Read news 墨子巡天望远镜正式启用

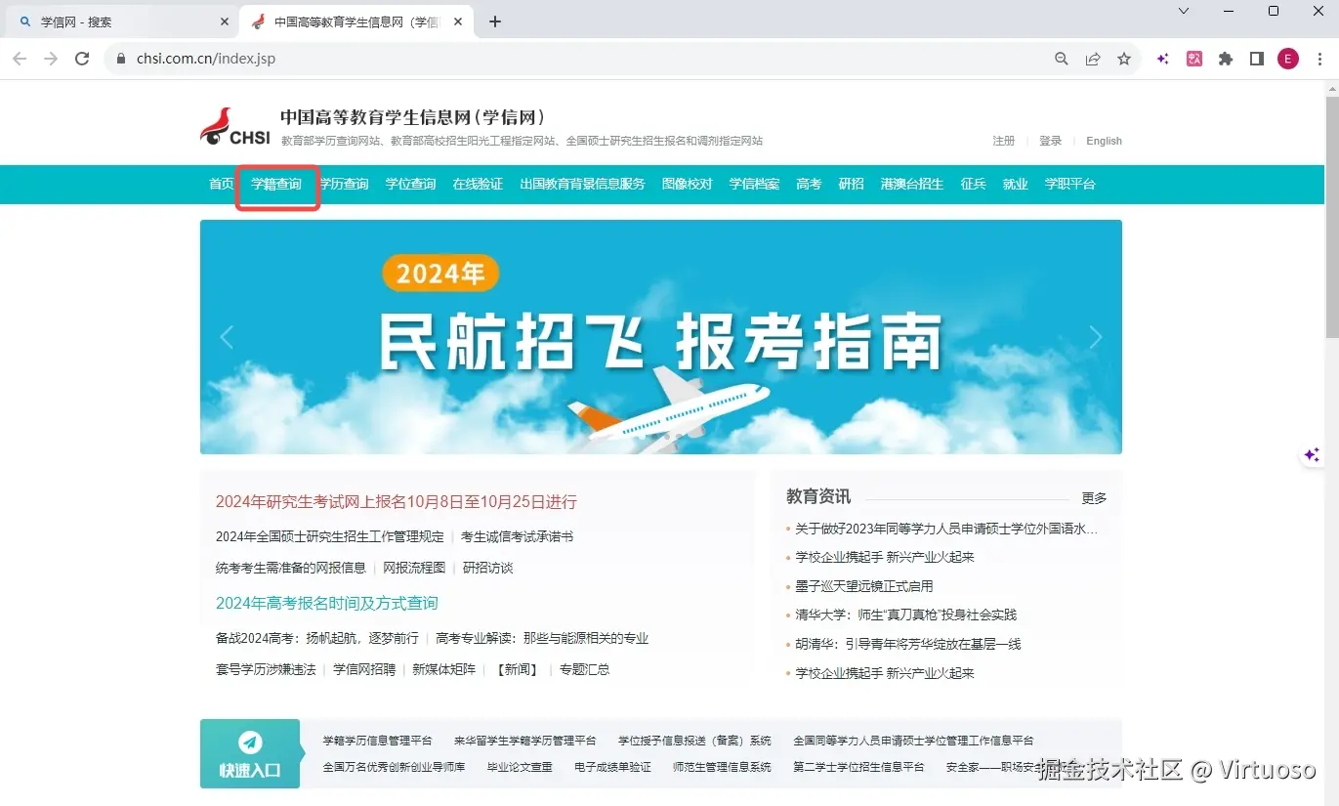(864, 586)
